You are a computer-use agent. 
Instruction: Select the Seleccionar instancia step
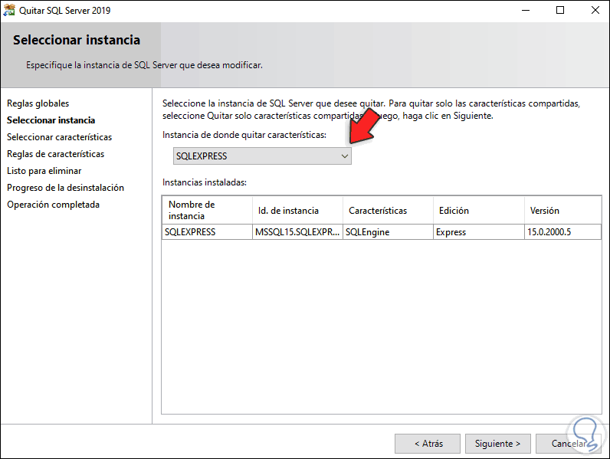pyautogui.click(x=51, y=120)
